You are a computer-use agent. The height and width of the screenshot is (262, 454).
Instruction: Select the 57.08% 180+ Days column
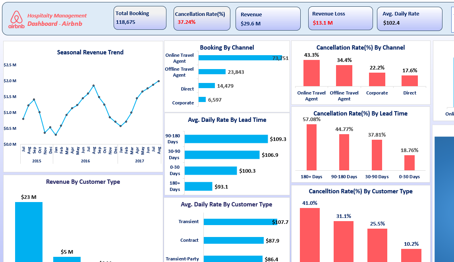(x=311, y=147)
